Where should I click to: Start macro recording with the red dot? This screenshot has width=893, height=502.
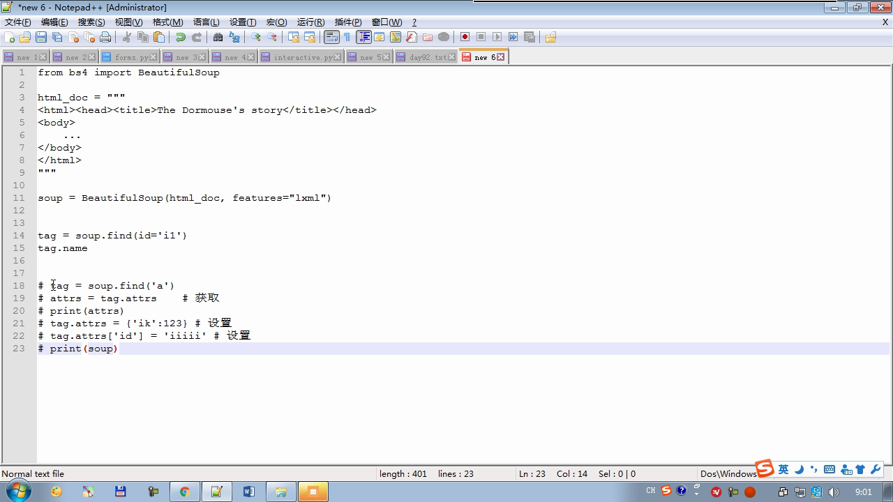[x=465, y=38]
